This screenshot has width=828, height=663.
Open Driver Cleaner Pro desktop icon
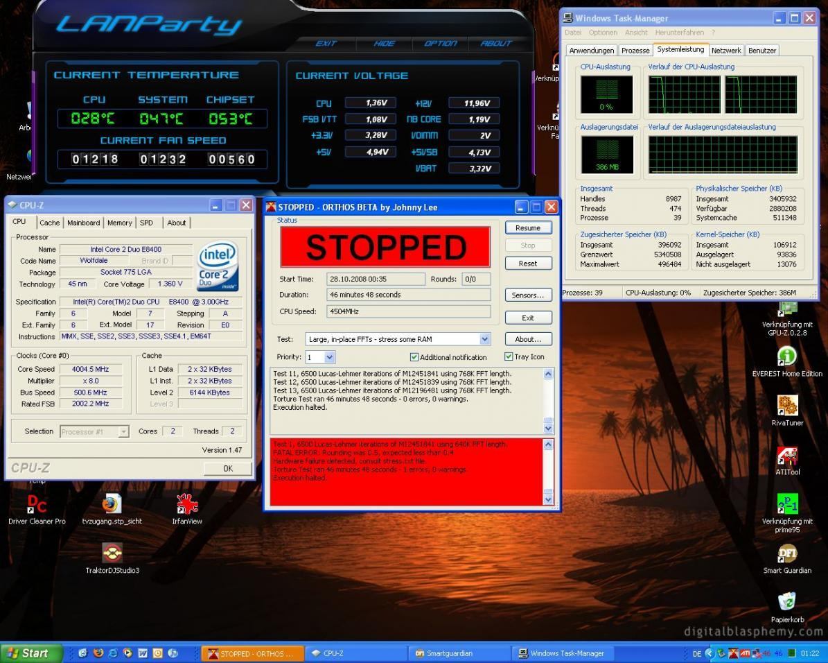pos(37,508)
